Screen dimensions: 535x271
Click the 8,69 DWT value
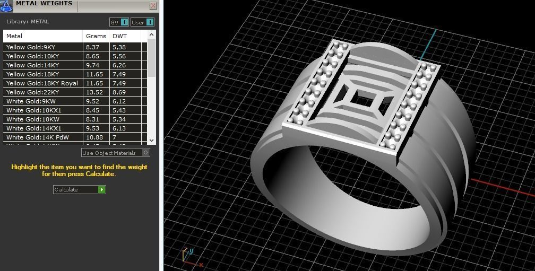119,92
